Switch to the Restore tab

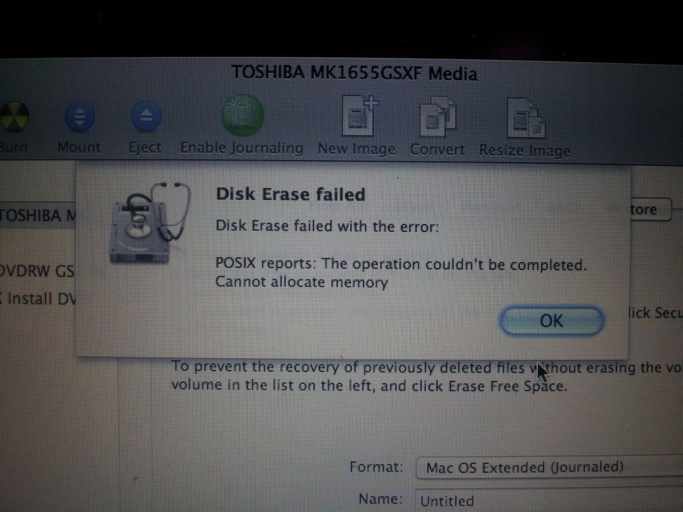point(649,209)
